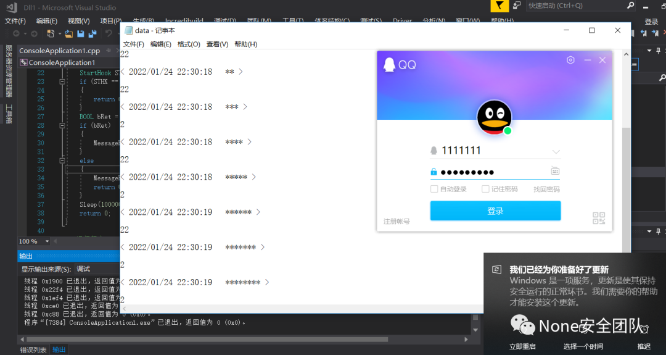Screen dimensions: 666x355
Task: Click the output panel scroll down arrow
Action: [x=475, y=330]
